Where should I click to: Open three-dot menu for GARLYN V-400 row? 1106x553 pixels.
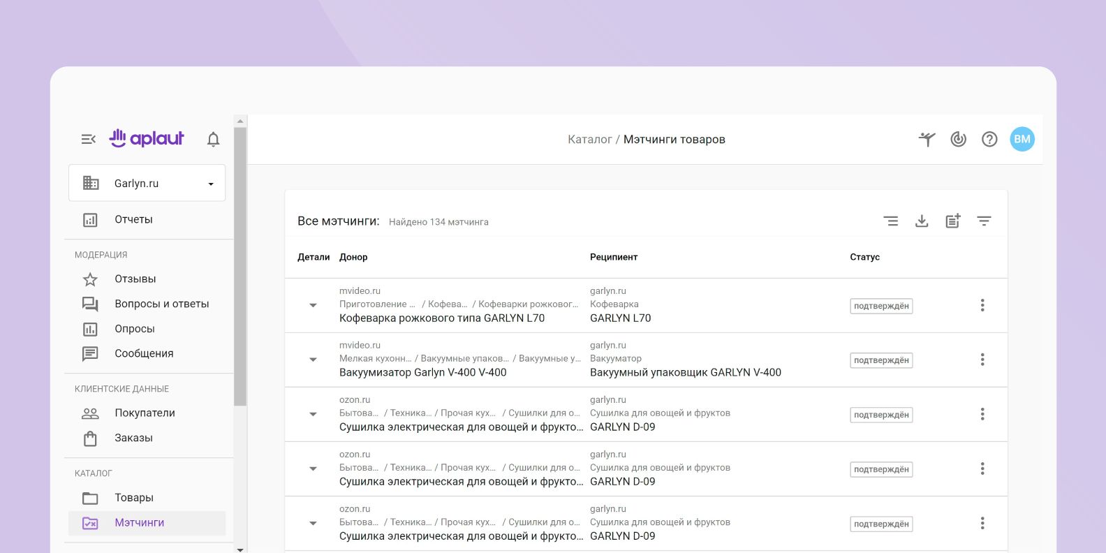coord(982,360)
